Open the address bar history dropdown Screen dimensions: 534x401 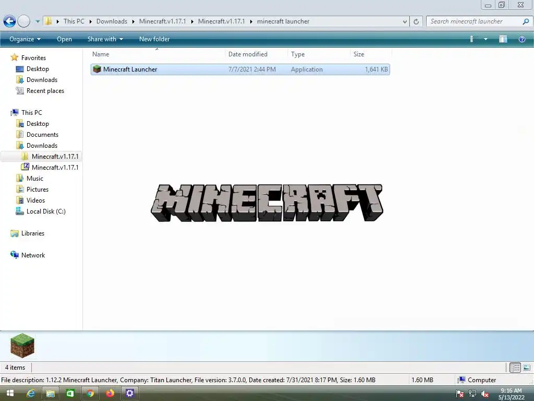[405, 21]
